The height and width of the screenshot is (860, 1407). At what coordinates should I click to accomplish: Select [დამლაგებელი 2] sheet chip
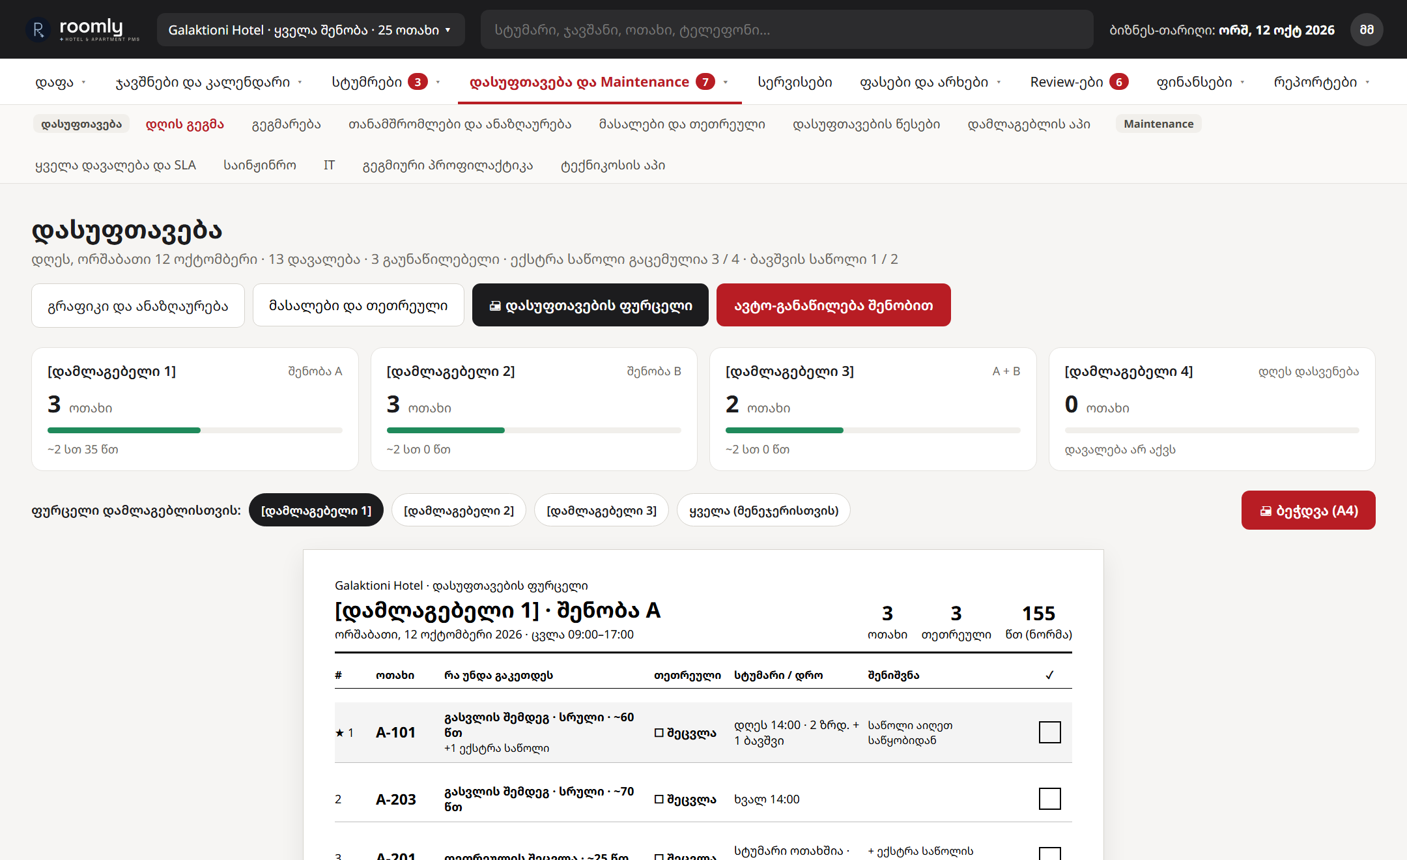(x=459, y=510)
